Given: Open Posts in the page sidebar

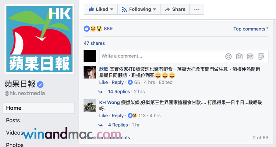Looking at the screenshot, I should click(13, 120).
